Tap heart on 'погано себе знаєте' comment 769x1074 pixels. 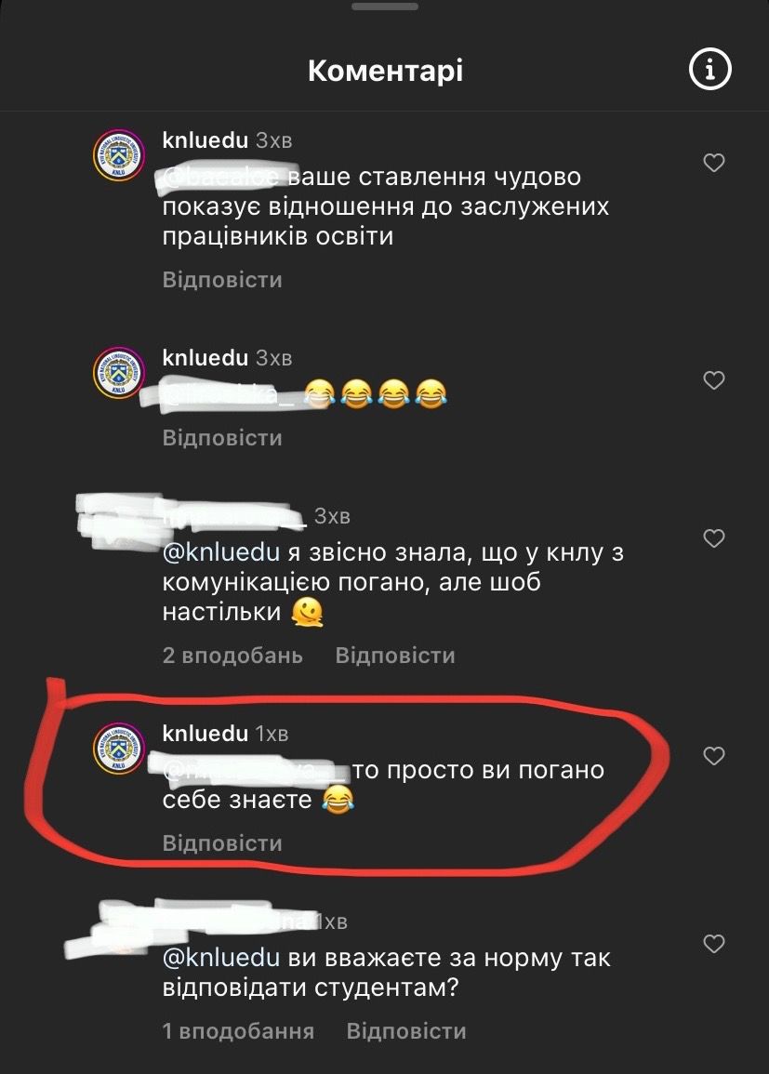click(714, 755)
